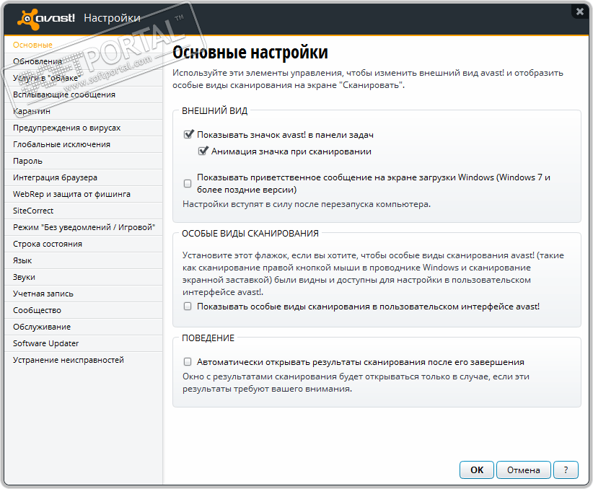Open the SiteCorrect section

84,211
